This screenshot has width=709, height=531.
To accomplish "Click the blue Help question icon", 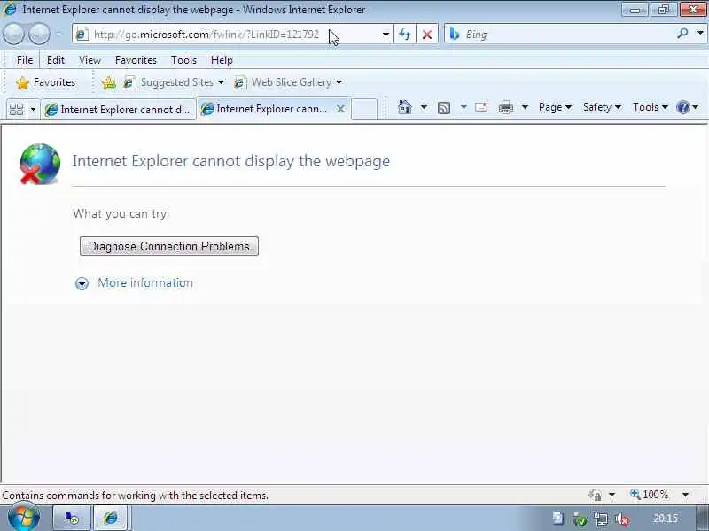I will click(682, 107).
